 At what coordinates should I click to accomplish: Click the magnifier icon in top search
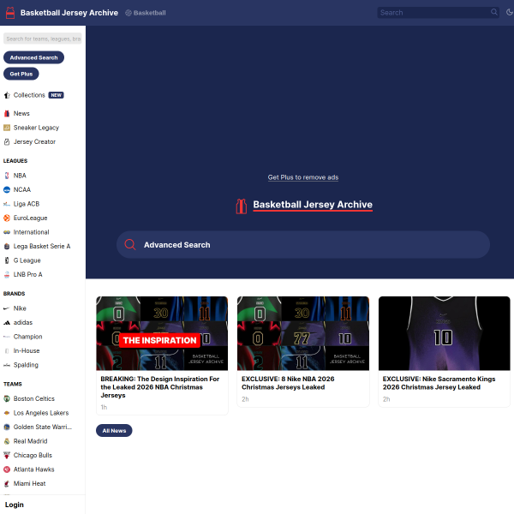tap(494, 13)
